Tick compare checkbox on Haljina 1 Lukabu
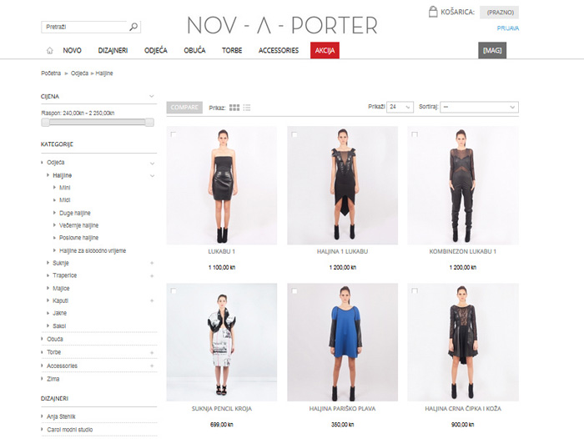This screenshot has width=584, height=439. pos(295,134)
